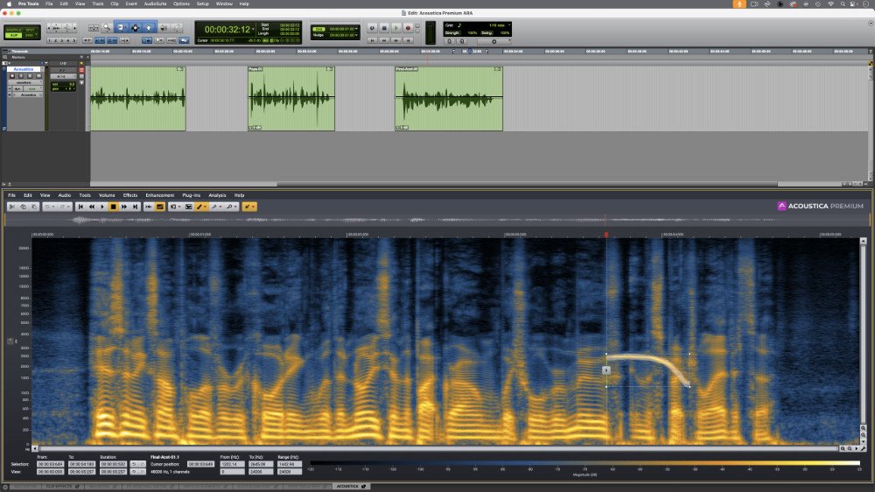
Task: Jump to start in Acoustica transport
Action: click(x=80, y=207)
